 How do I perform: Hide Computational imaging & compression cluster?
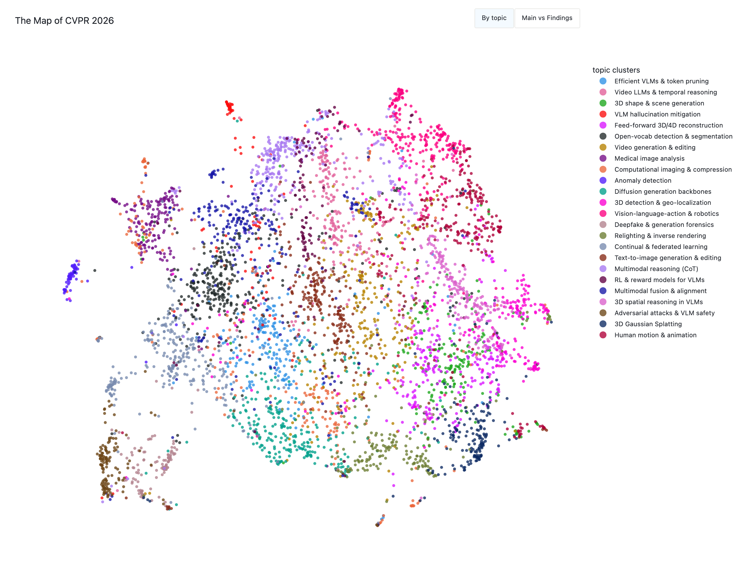tap(666, 170)
